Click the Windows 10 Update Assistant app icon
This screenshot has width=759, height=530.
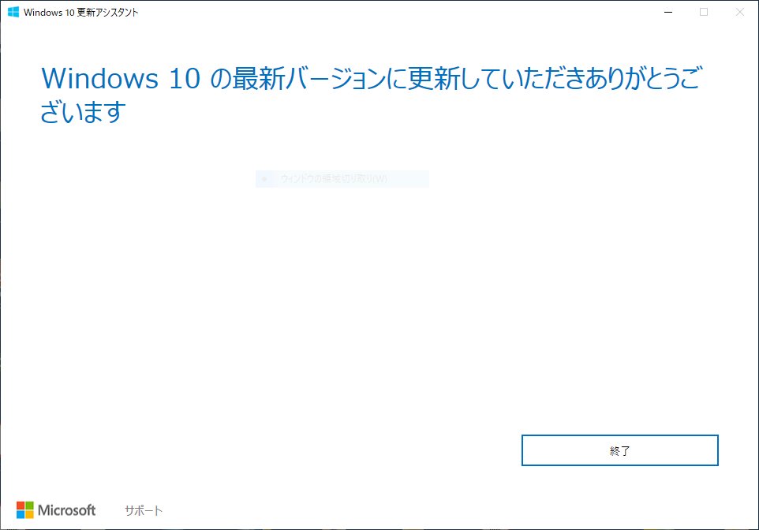[x=13, y=12]
